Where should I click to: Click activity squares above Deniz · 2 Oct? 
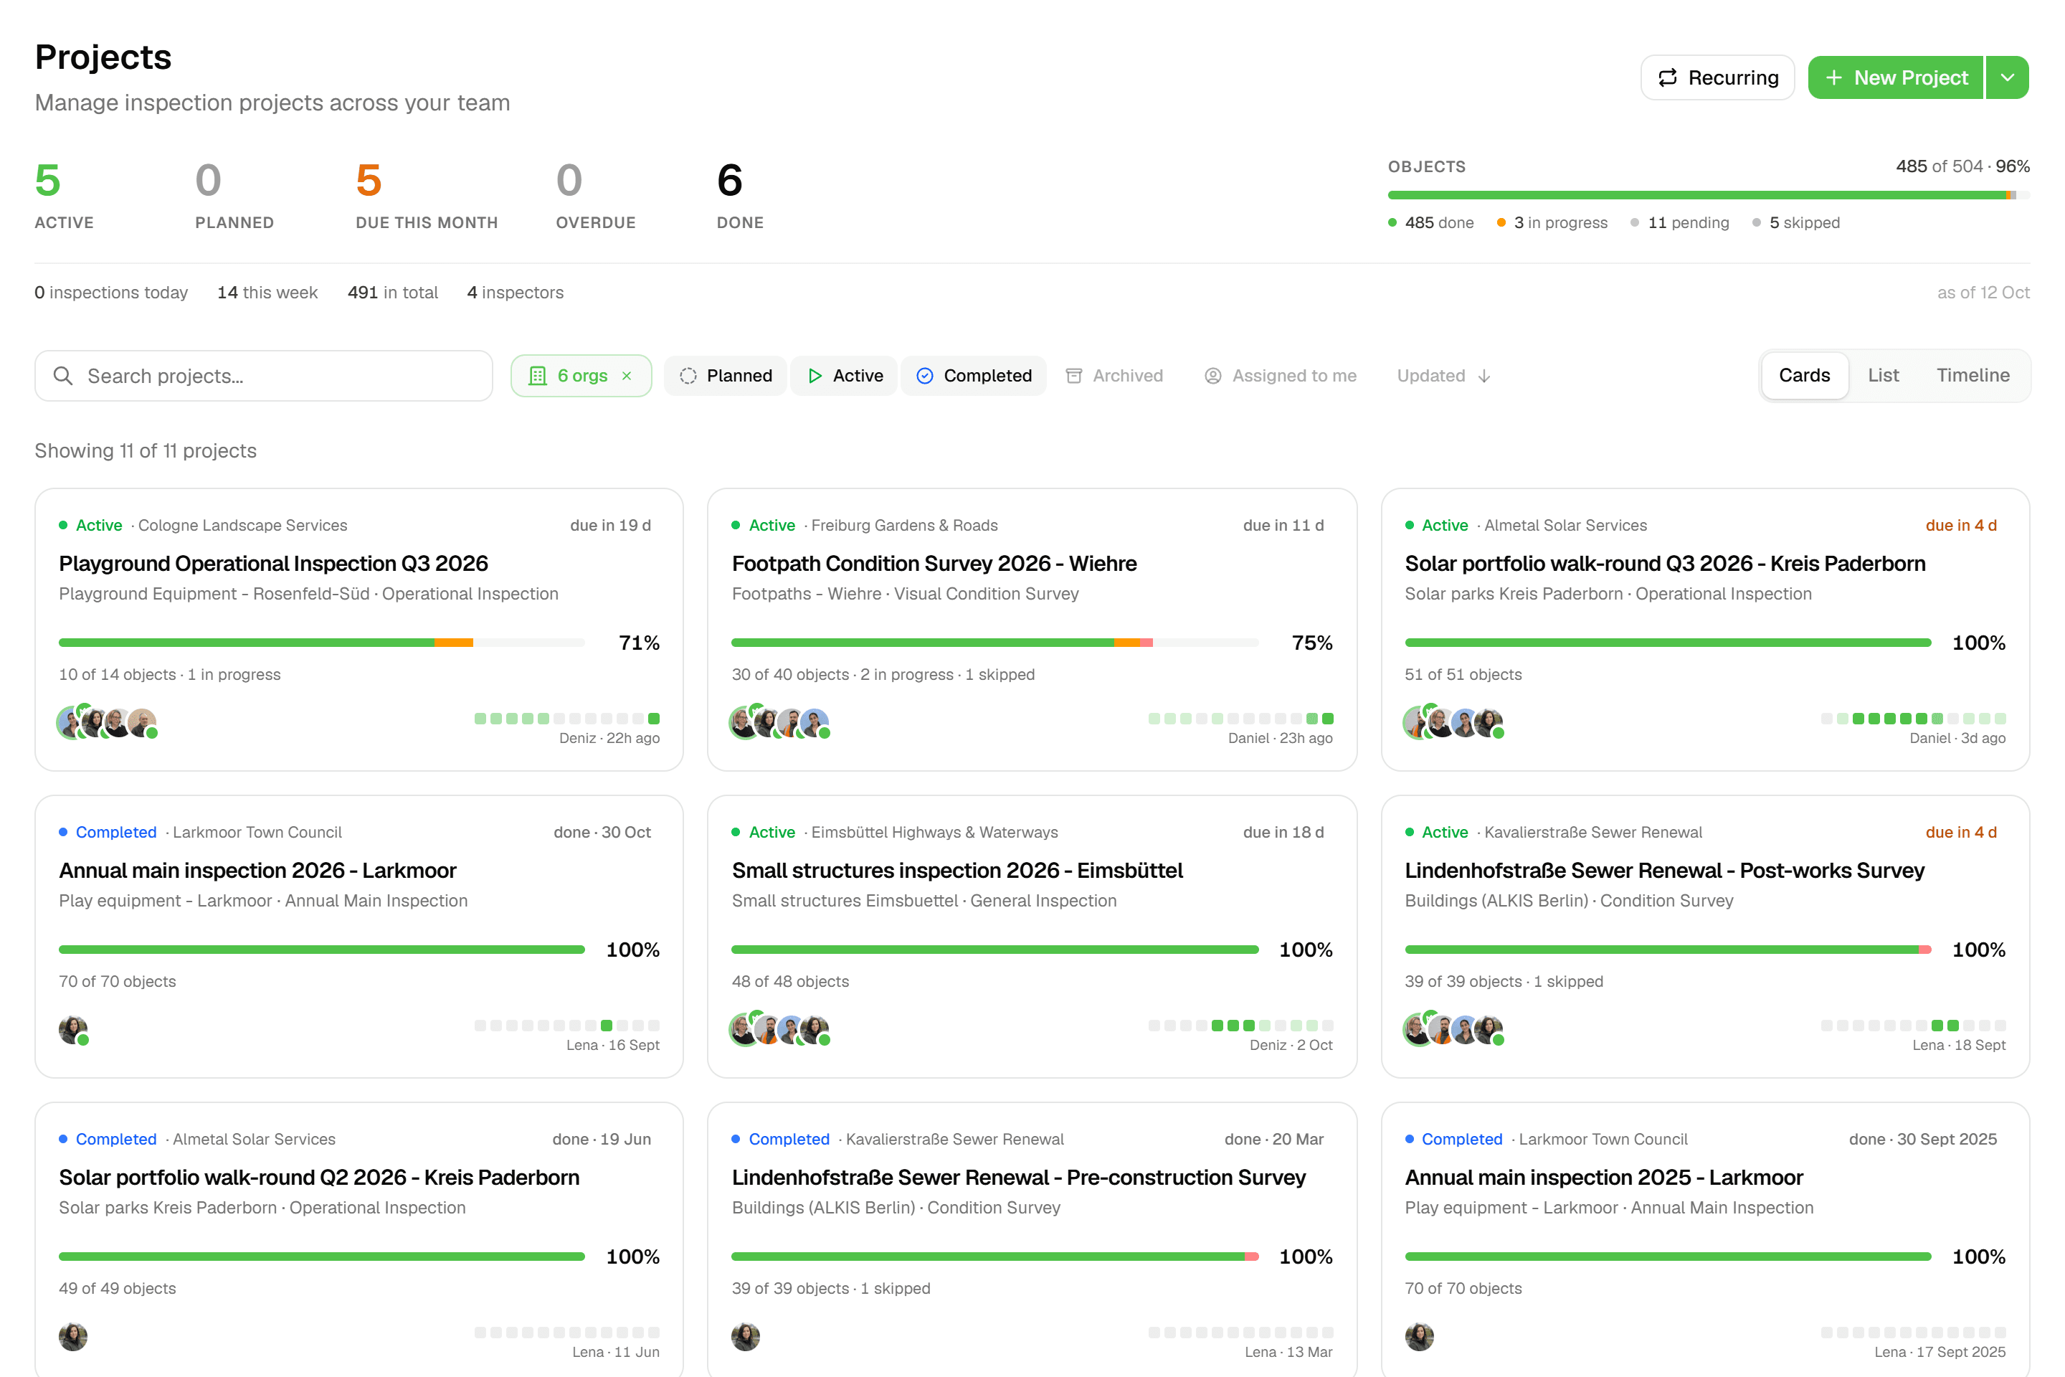1240,1026
